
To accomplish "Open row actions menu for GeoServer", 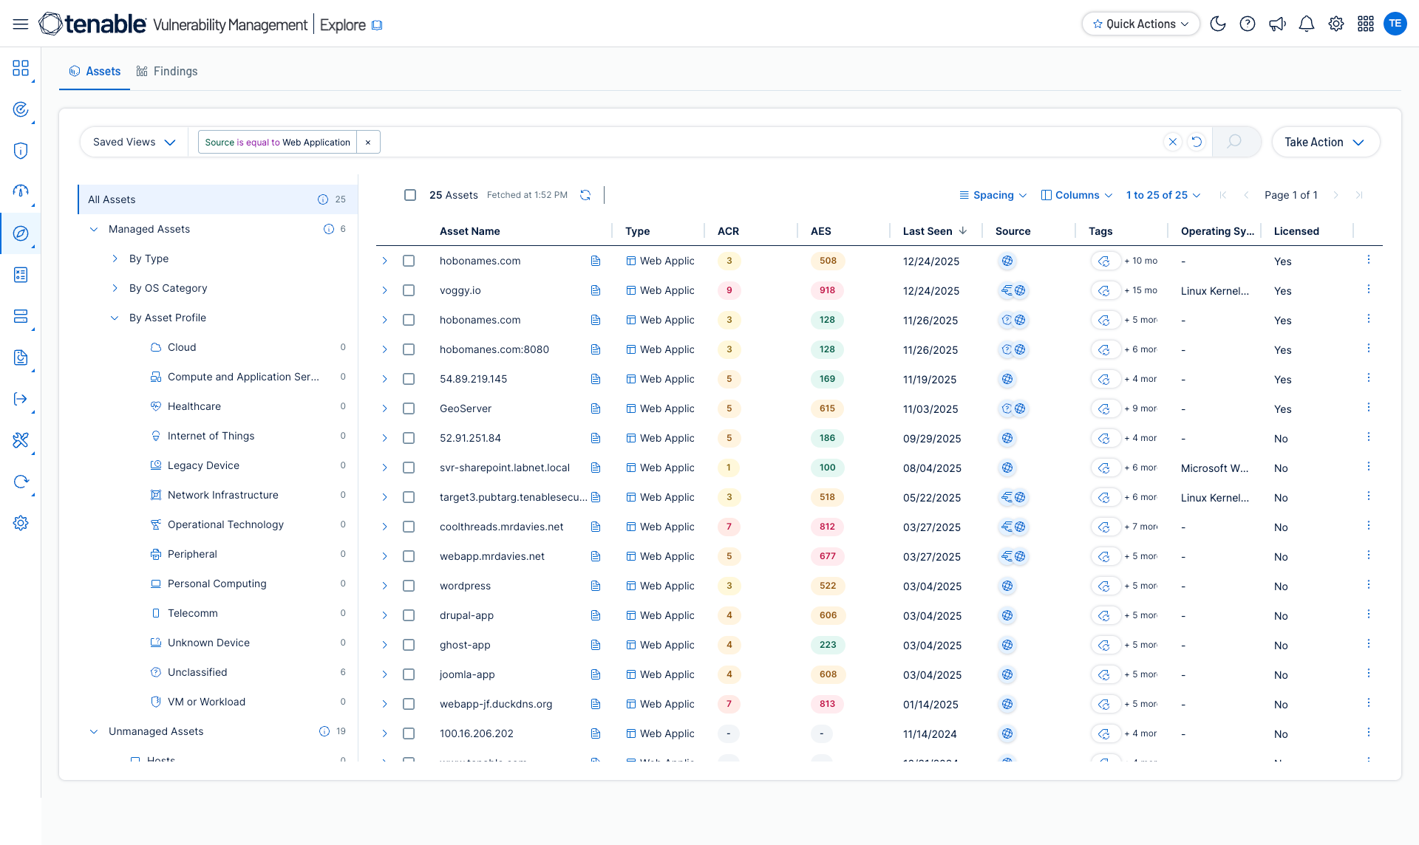I will click(1368, 408).
